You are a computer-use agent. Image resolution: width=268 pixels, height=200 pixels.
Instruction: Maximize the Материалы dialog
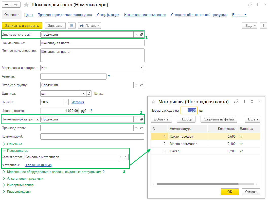click(x=252, y=102)
